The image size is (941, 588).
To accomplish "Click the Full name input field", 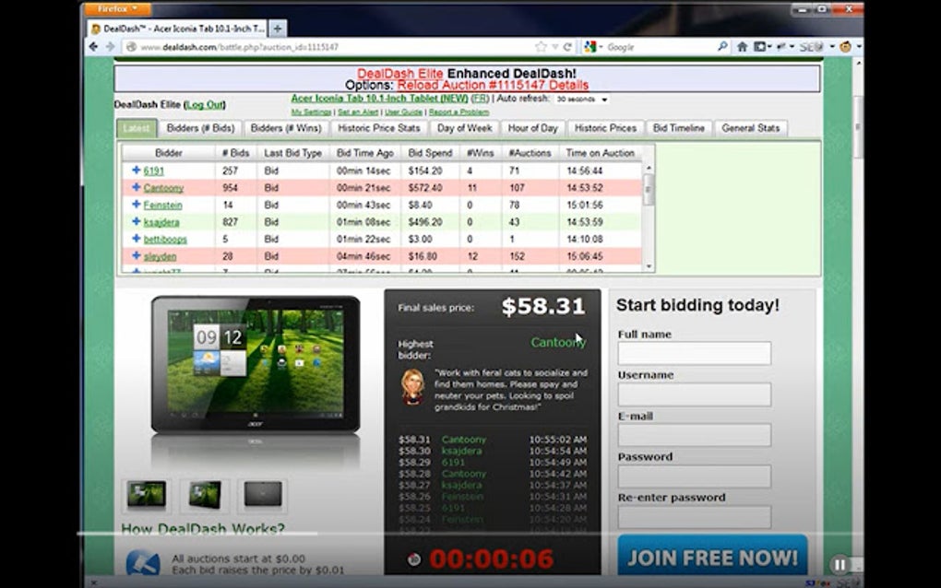I will coord(695,354).
